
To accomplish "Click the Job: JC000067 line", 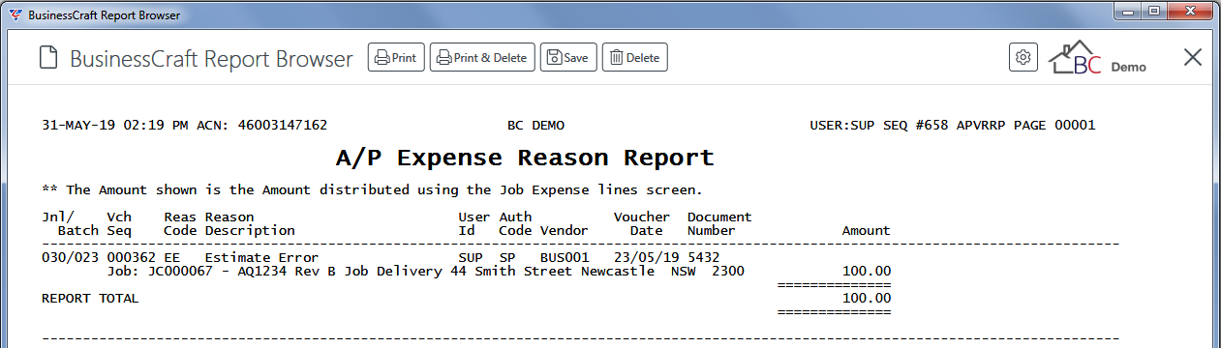I will [x=425, y=272].
